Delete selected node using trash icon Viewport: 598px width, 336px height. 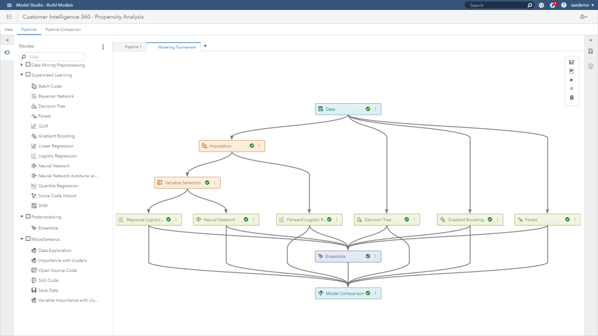point(572,97)
